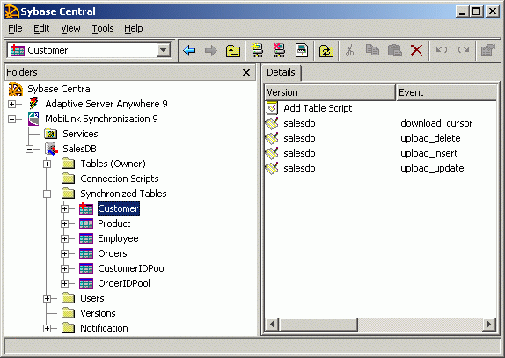Click the Sybase Central root tree icon

[x=16, y=89]
